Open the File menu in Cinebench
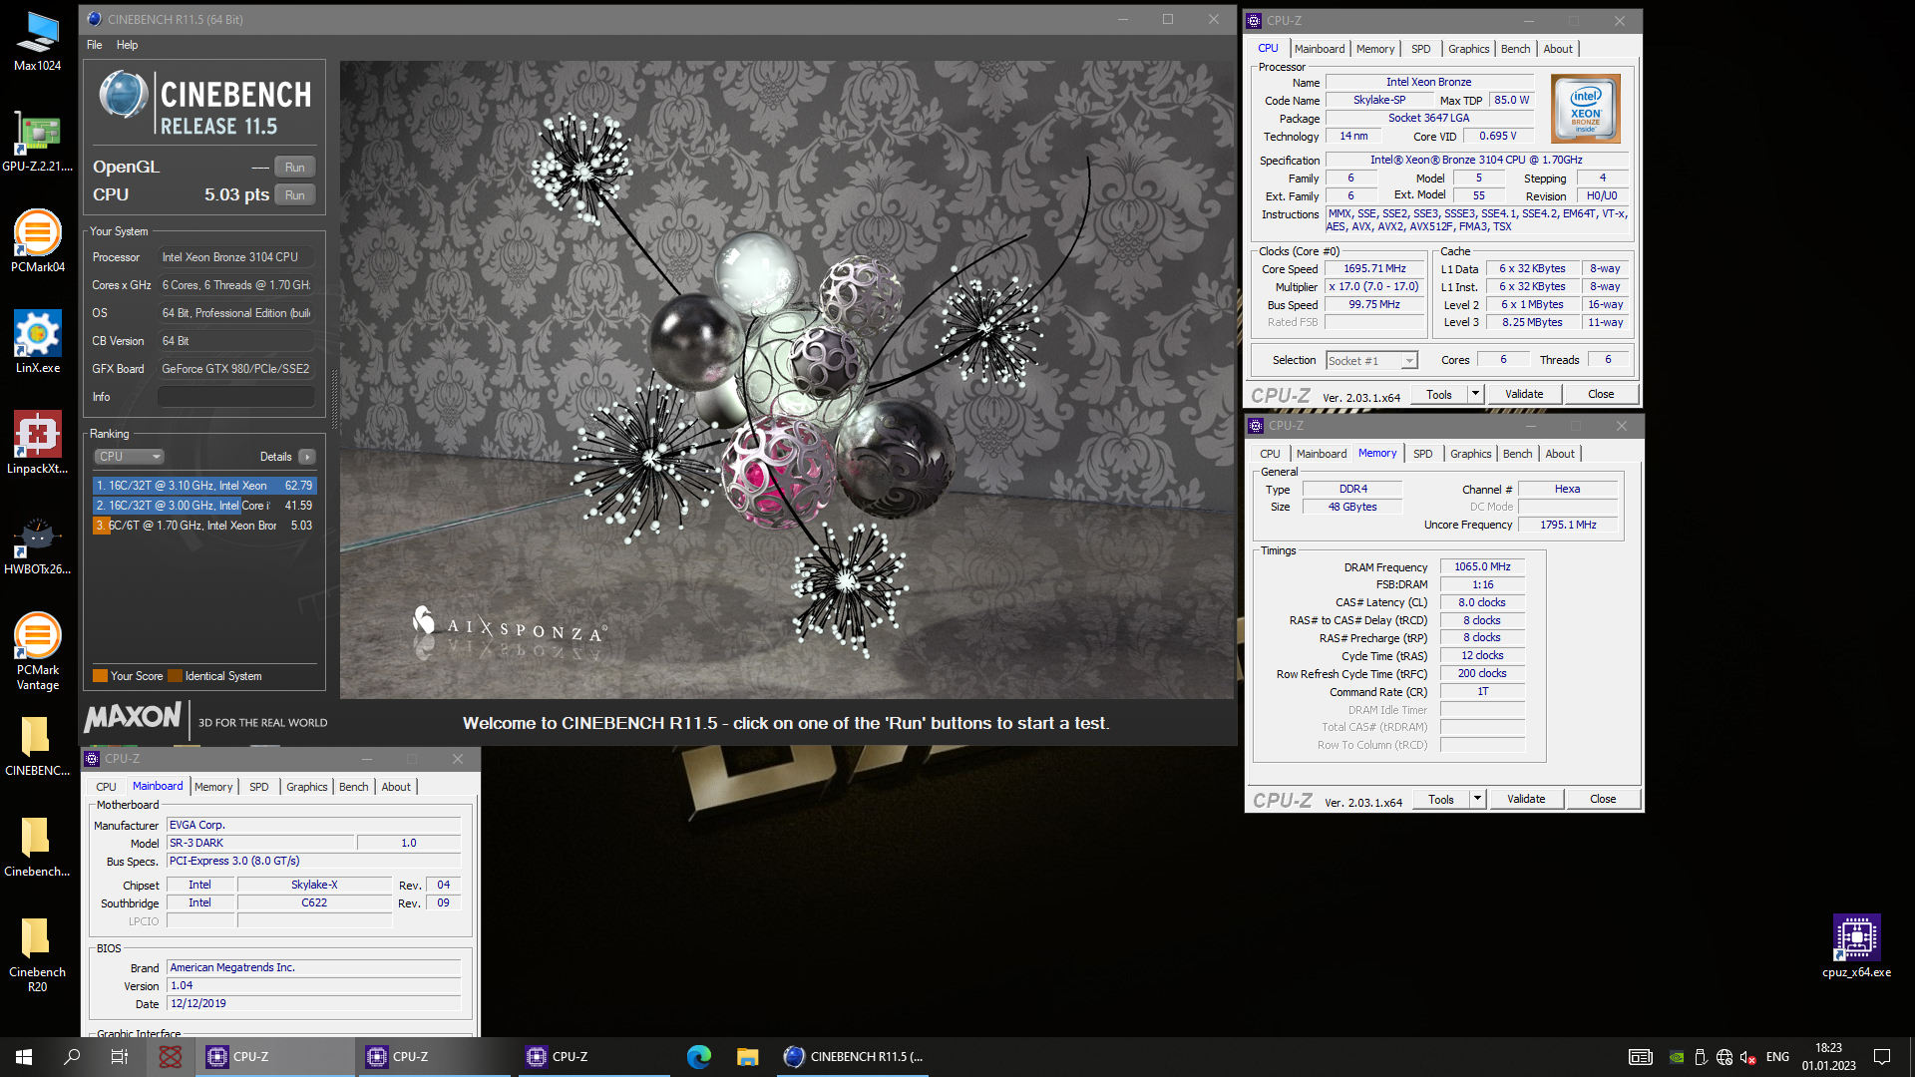Image resolution: width=1915 pixels, height=1077 pixels. click(95, 45)
